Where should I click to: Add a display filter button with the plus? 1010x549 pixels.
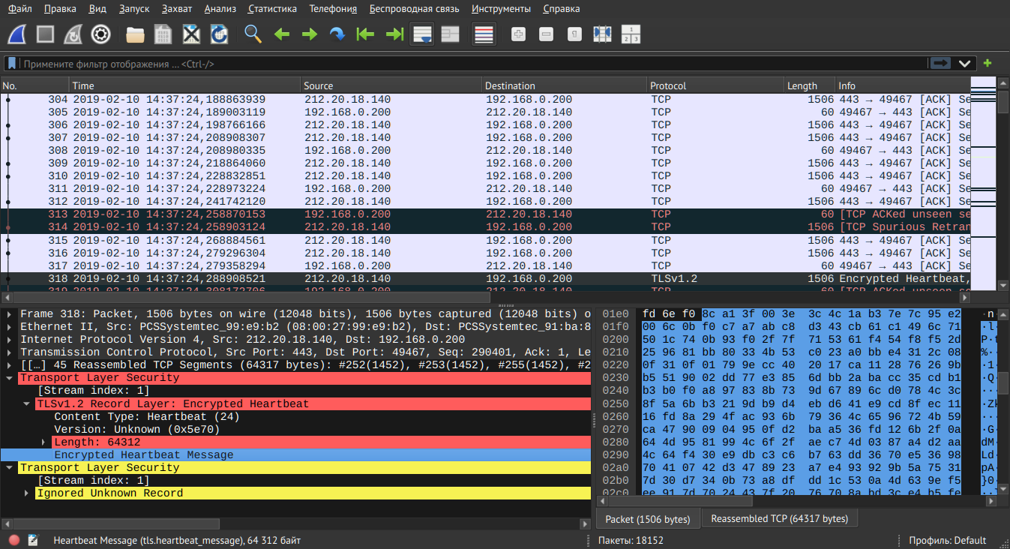click(x=988, y=64)
